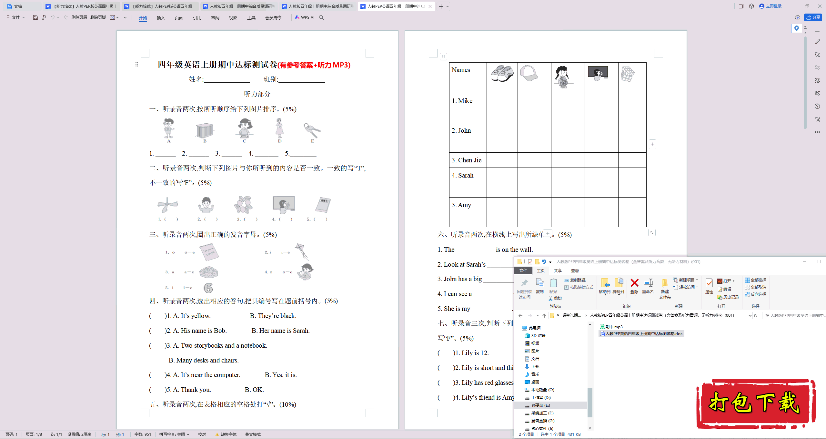The height and width of the screenshot is (439, 826).
Task: Click the search magnifier in WPS ribbon
Action: 321,17
